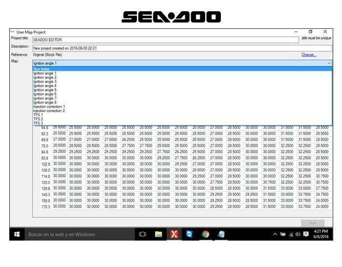Collapse the Map dropdown arrow
The width and height of the screenshot is (342, 267).
[x=329, y=63]
